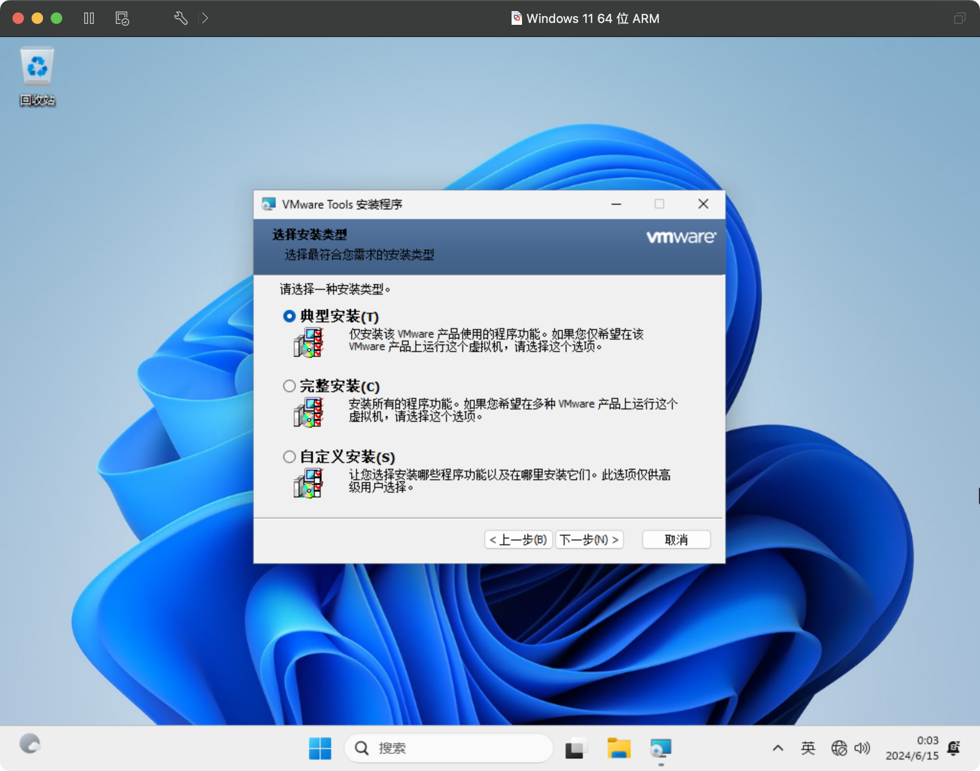Click the VMware Tools installer title icon

coord(268,204)
